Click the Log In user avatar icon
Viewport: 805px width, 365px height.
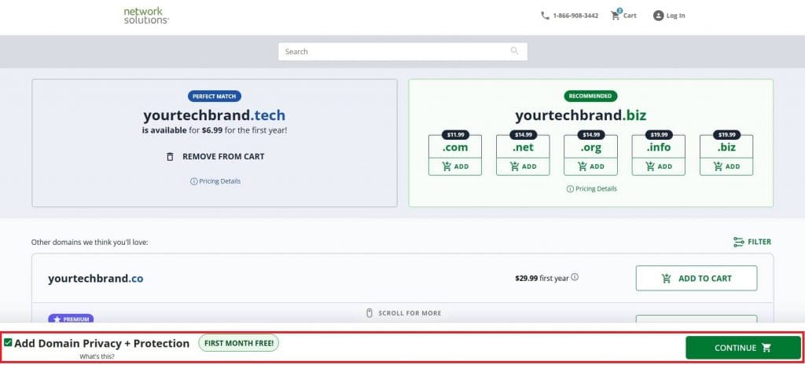[658, 16]
